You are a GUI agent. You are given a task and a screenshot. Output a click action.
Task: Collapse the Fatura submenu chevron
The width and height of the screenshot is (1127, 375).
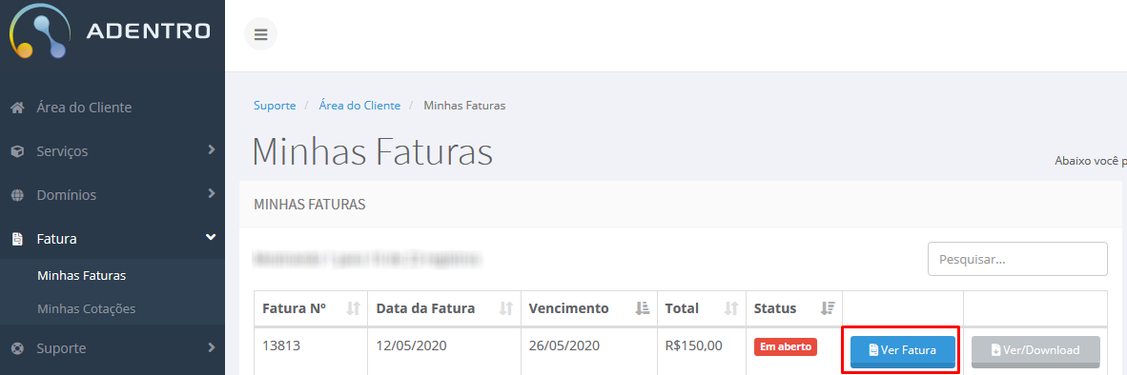point(211,237)
